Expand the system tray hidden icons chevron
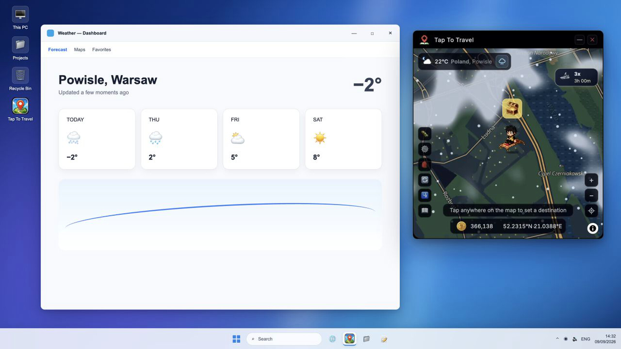The width and height of the screenshot is (621, 349). point(557,339)
